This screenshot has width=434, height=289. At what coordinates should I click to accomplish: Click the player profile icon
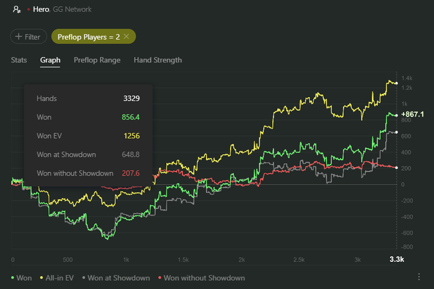point(16,10)
